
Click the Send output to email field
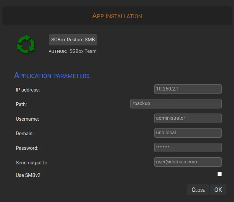(x=188, y=162)
